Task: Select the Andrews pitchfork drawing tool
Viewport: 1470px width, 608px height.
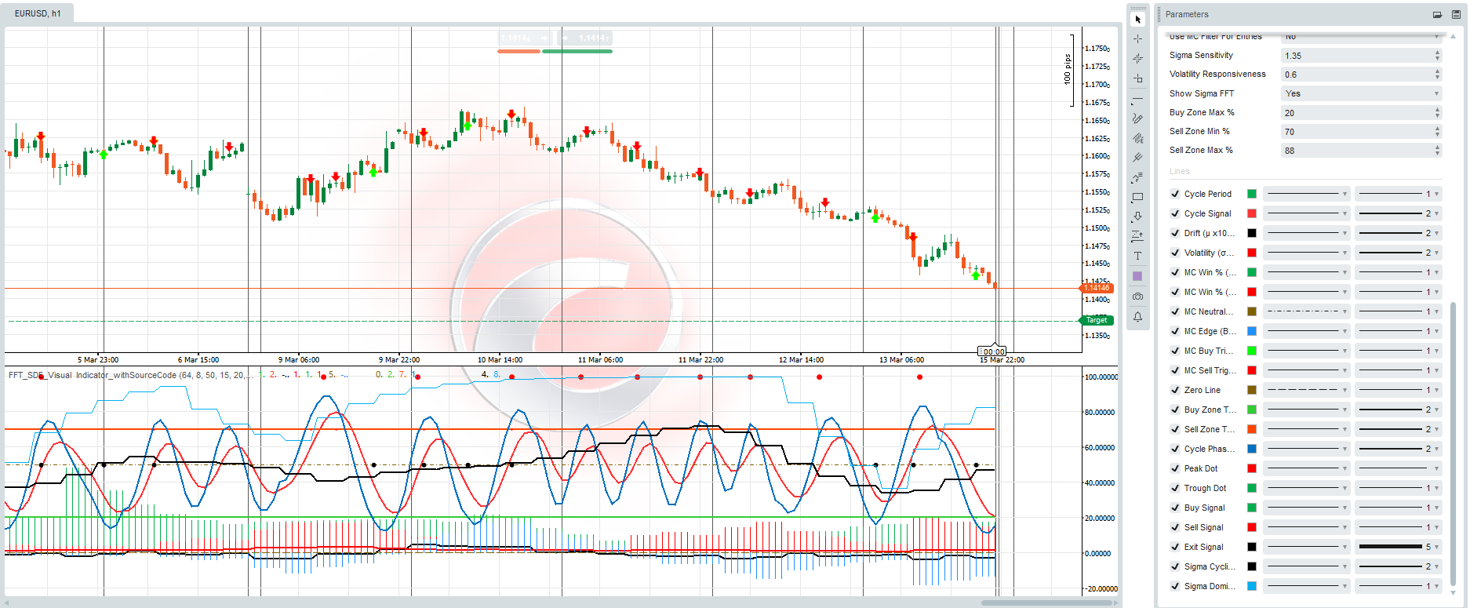Action: tap(1137, 158)
